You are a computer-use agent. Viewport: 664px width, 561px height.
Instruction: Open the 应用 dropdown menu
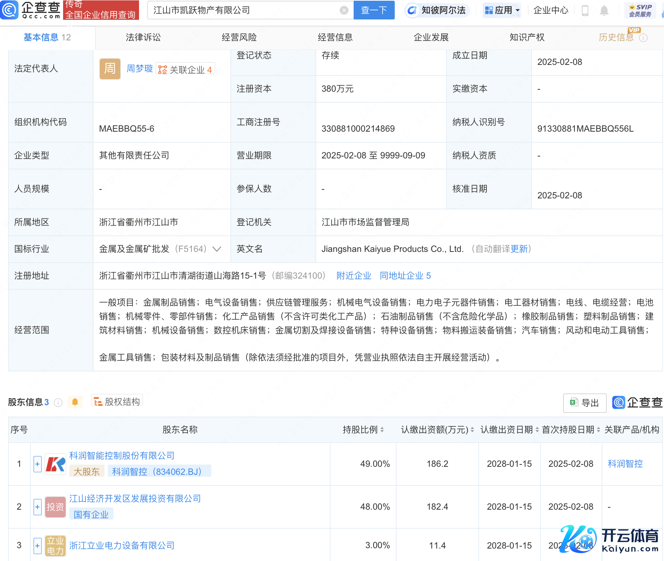(502, 10)
